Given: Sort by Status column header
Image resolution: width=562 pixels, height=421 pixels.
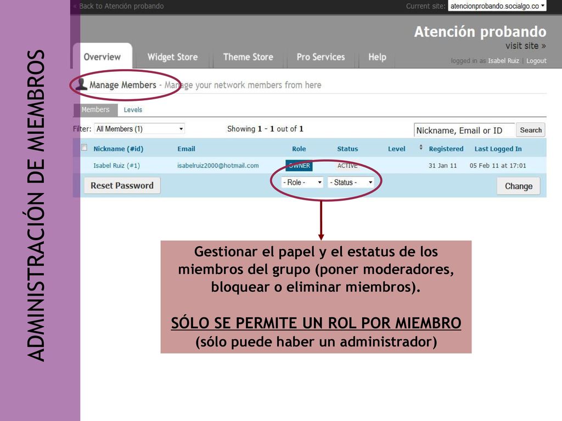Looking at the screenshot, I should [347, 149].
